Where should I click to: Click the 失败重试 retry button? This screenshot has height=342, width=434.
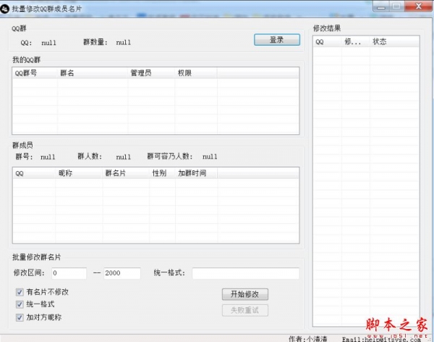coord(245,310)
